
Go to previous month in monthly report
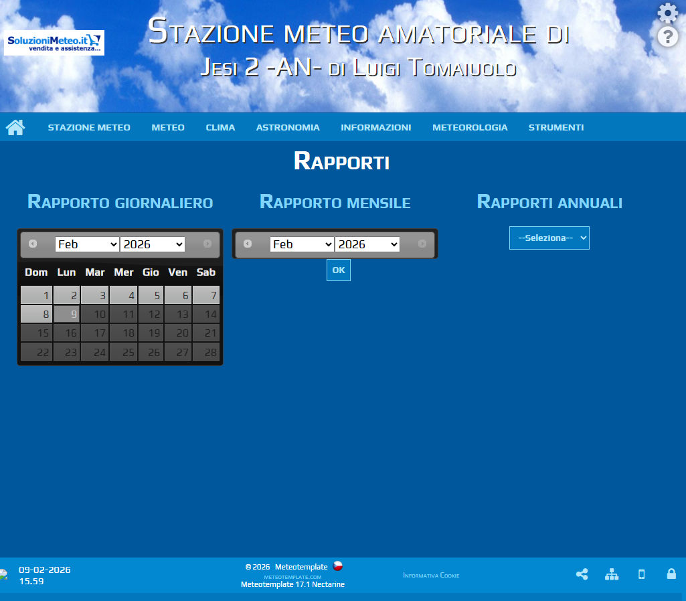(x=248, y=244)
